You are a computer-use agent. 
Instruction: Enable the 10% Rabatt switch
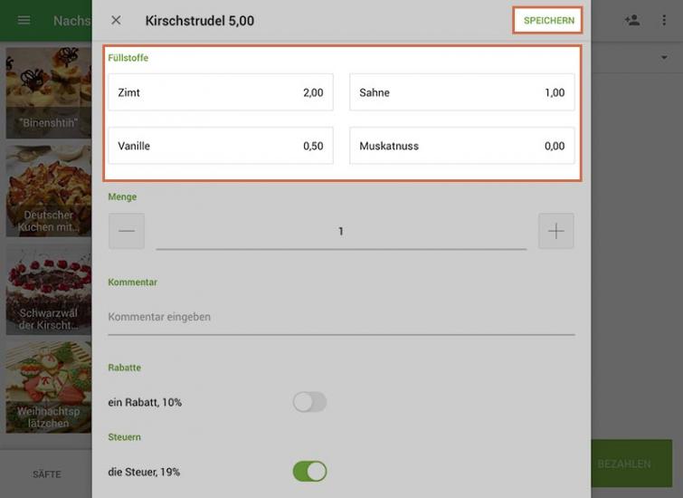point(309,402)
